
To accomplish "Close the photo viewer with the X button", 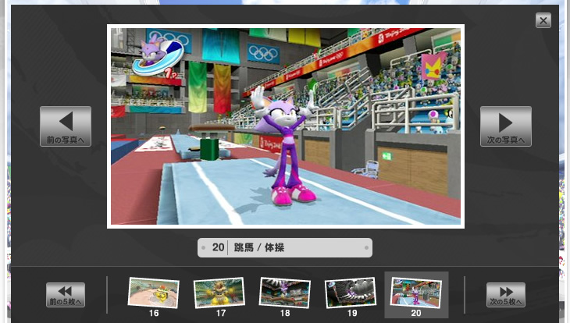I will point(543,21).
